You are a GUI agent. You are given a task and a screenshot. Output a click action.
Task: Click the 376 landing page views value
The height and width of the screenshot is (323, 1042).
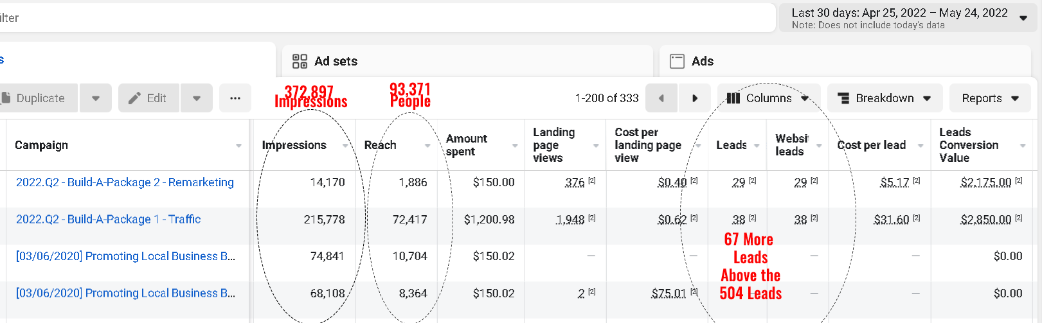575,183
